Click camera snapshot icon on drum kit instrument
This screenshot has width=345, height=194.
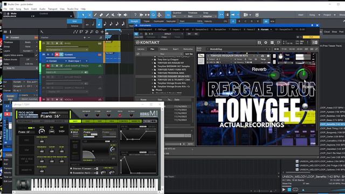[263, 56]
